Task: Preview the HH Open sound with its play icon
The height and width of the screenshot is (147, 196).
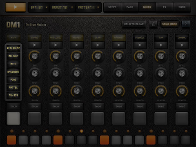Action: (77, 45)
